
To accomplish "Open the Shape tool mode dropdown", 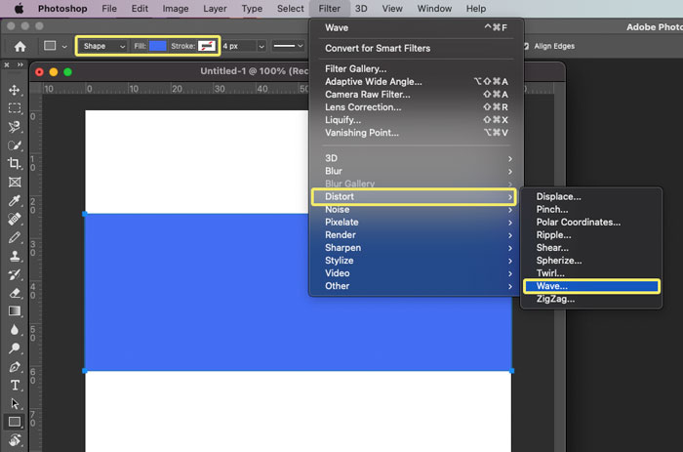I will coord(103,46).
